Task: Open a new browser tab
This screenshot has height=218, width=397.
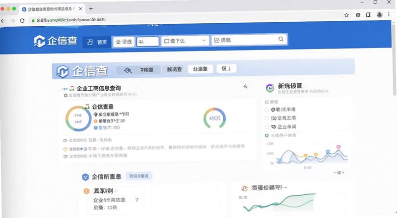Action: coord(91,8)
